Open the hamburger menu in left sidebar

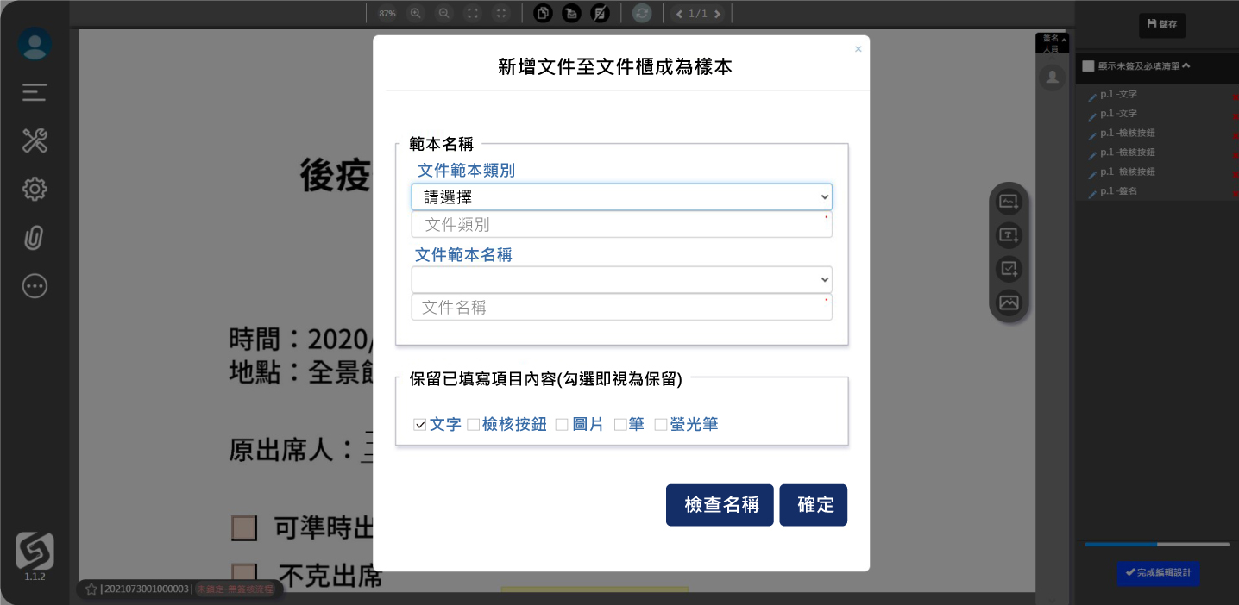tap(35, 92)
